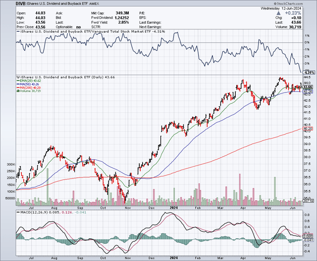Click the 39.0 price axis label
Viewport: 317px width, 261px height.
click(x=307, y=144)
